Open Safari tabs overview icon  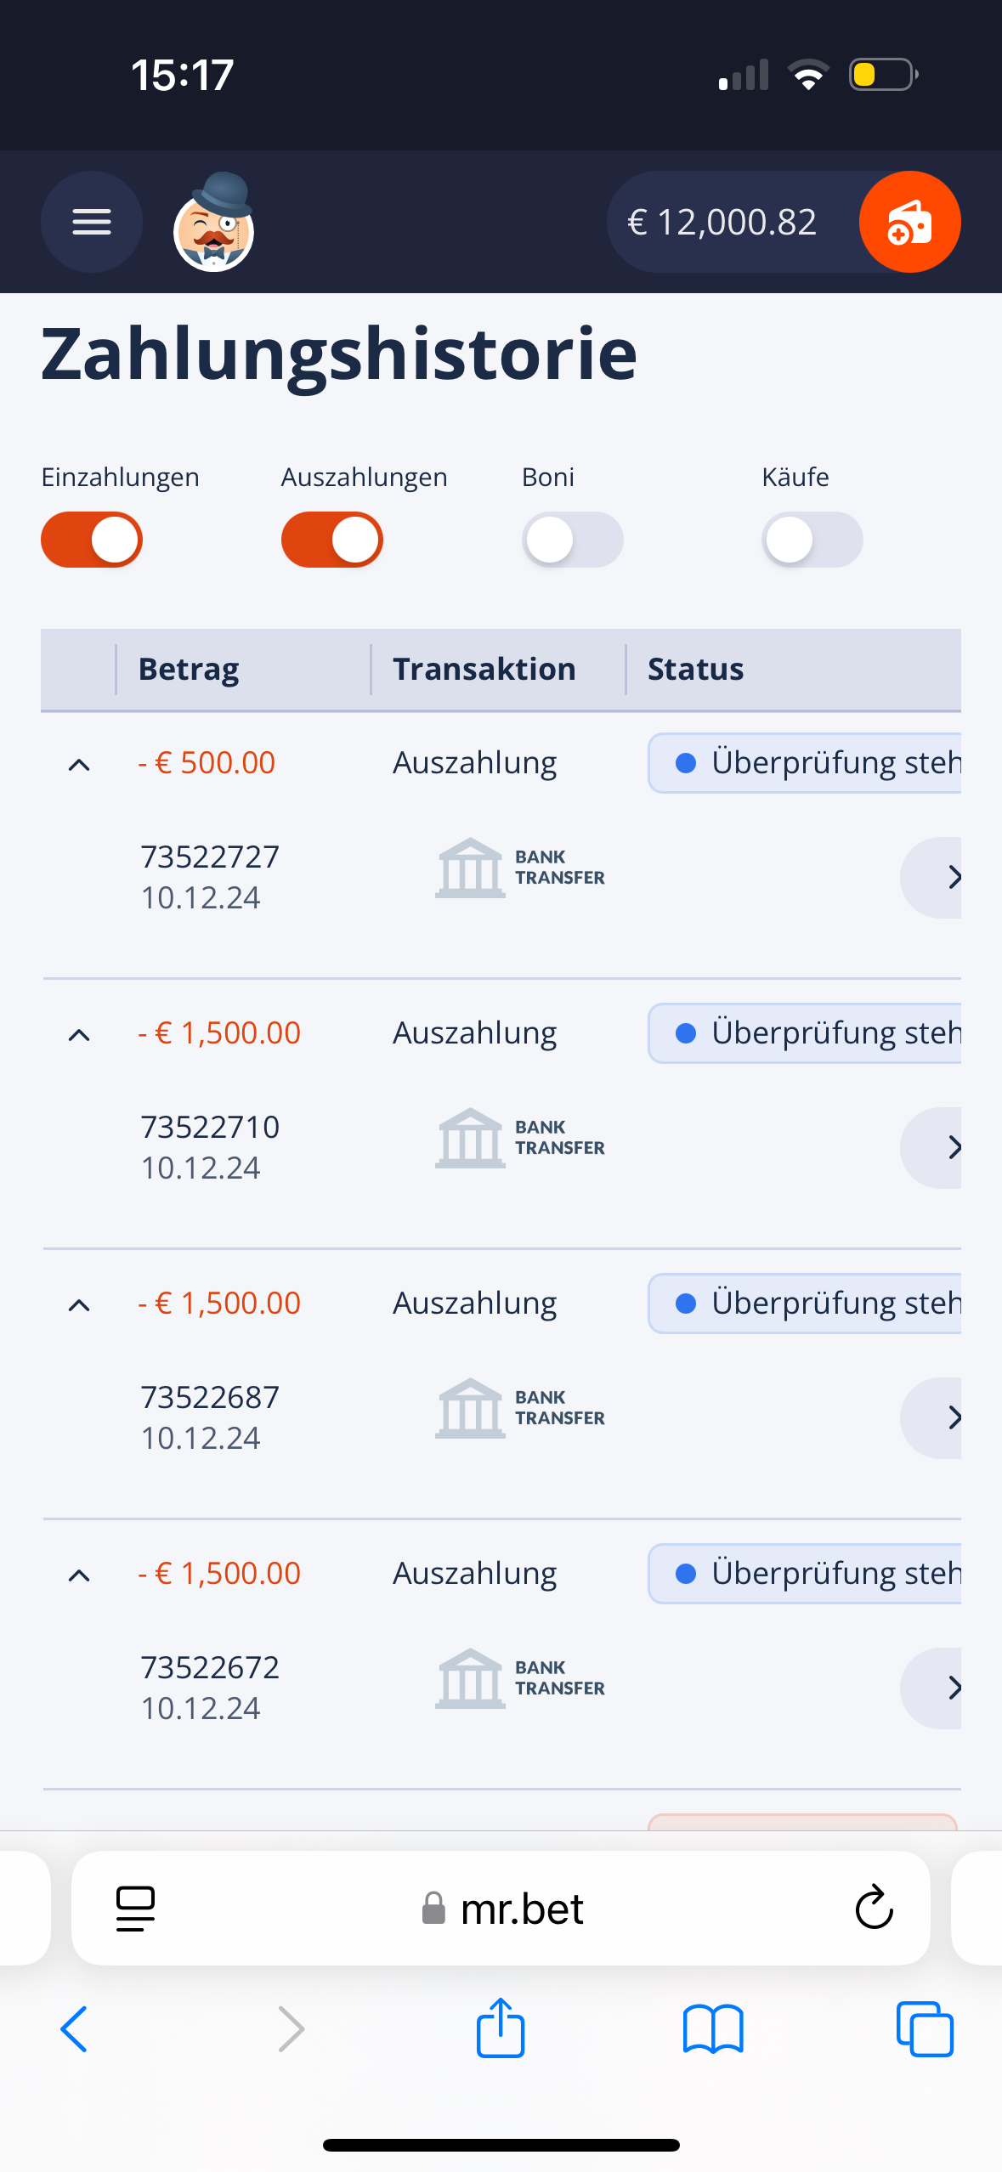(x=925, y=2028)
